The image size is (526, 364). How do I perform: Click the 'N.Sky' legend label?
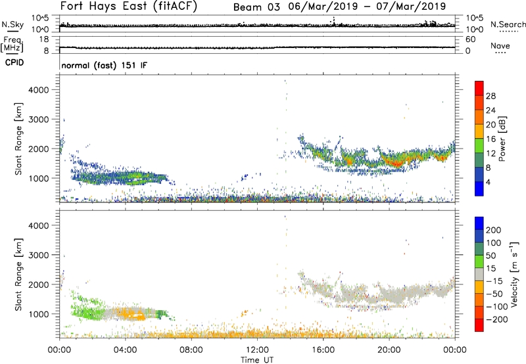pos(12,24)
